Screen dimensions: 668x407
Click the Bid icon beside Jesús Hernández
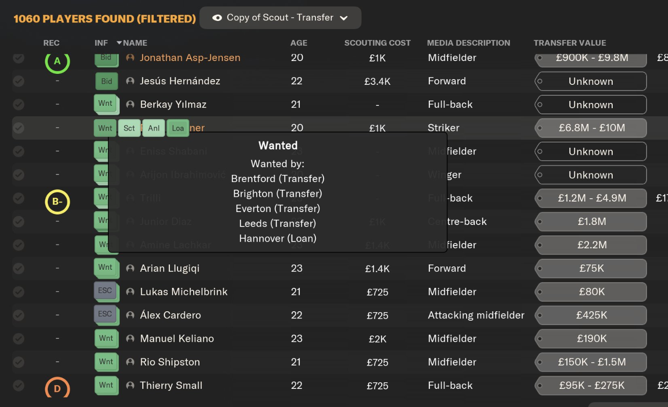pyautogui.click(x=106, y=81)
